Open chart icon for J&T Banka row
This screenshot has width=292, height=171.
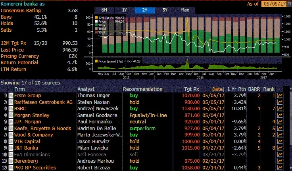coord(280,148)
